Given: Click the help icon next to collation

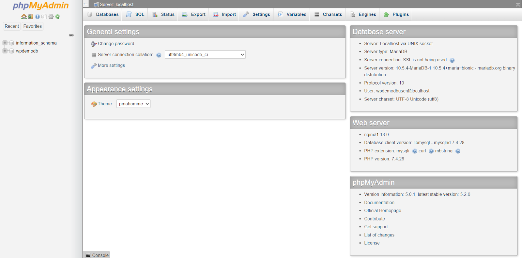Looking at the screenshot, I should pyautogui.click(x=159, y=55).
